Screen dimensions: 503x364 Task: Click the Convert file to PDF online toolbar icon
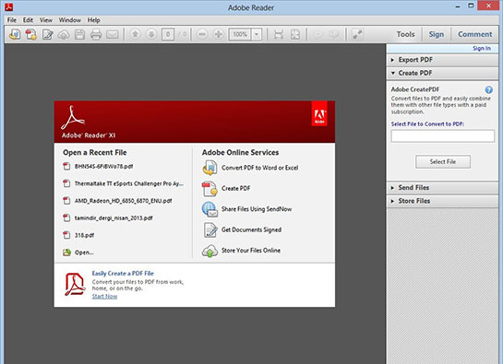pyautogui.click(x=15, y=34)
